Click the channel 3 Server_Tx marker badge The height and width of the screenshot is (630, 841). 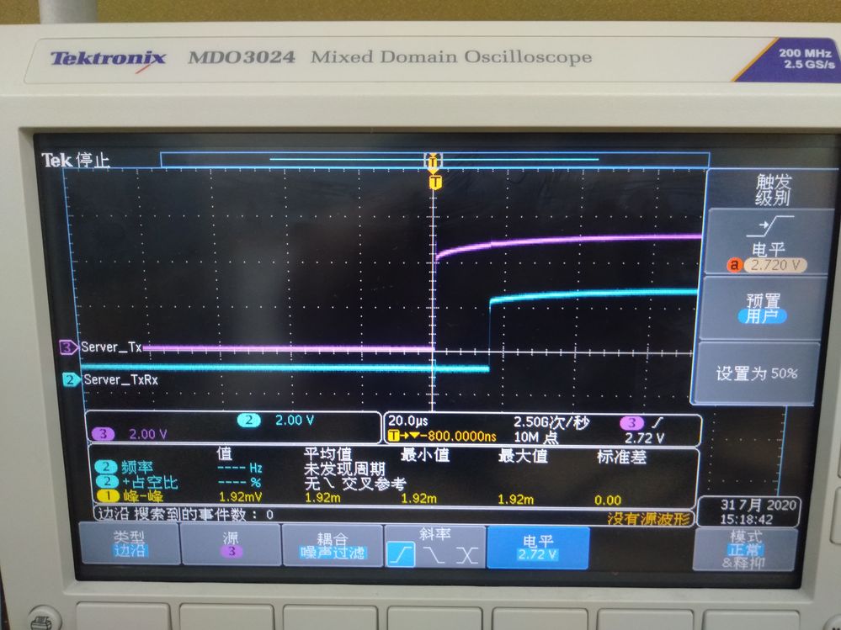click(68, 347)
